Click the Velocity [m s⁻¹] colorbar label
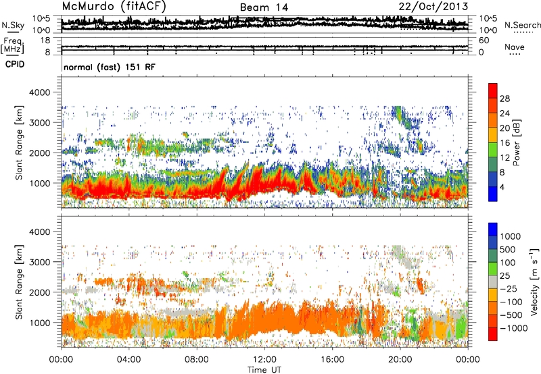 tap(534, 282)
